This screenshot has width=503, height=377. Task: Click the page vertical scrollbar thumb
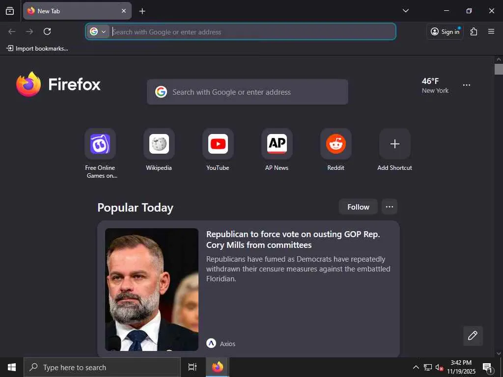(499, 69)
